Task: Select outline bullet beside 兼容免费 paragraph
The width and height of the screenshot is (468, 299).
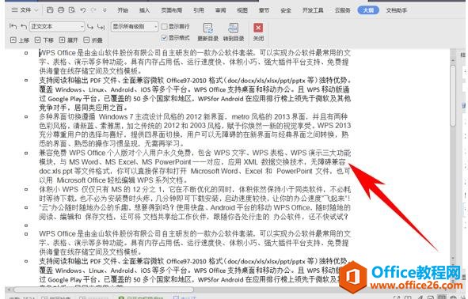Action: click(x=26, y=153)
